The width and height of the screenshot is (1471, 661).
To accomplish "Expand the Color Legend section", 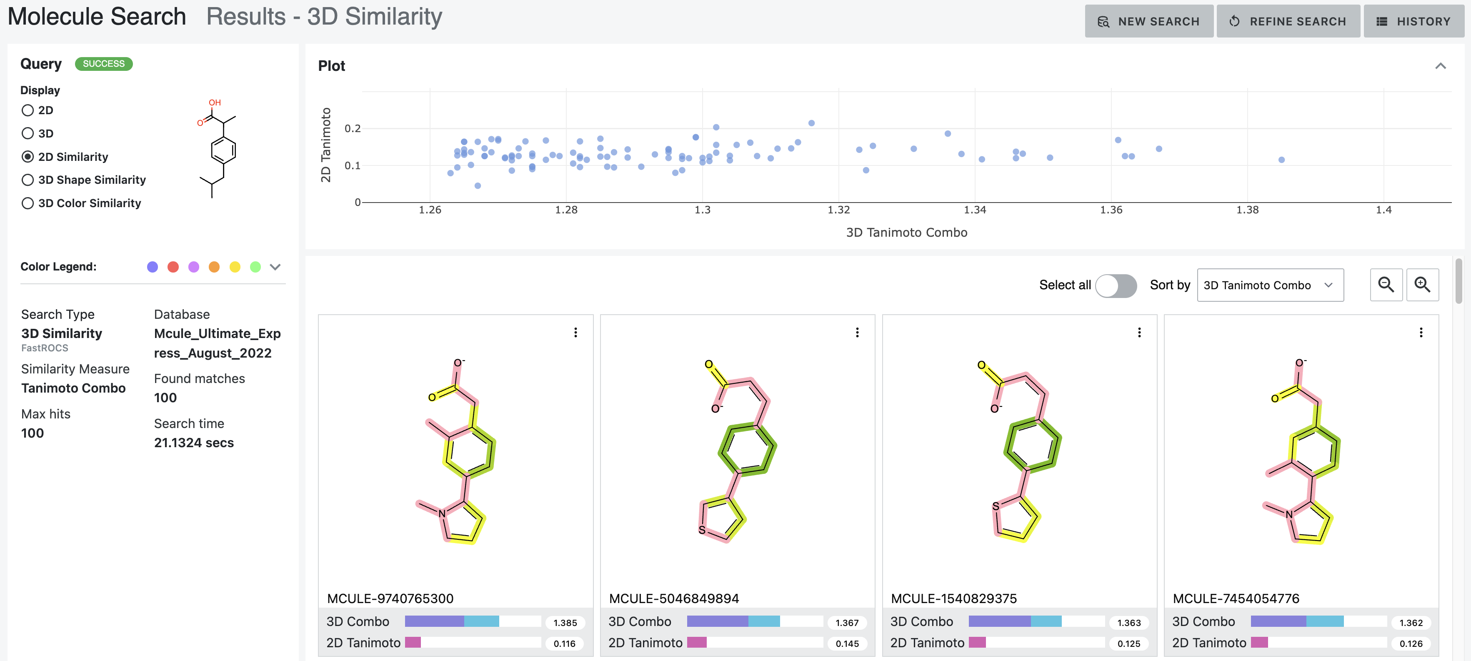I will 276,266.
